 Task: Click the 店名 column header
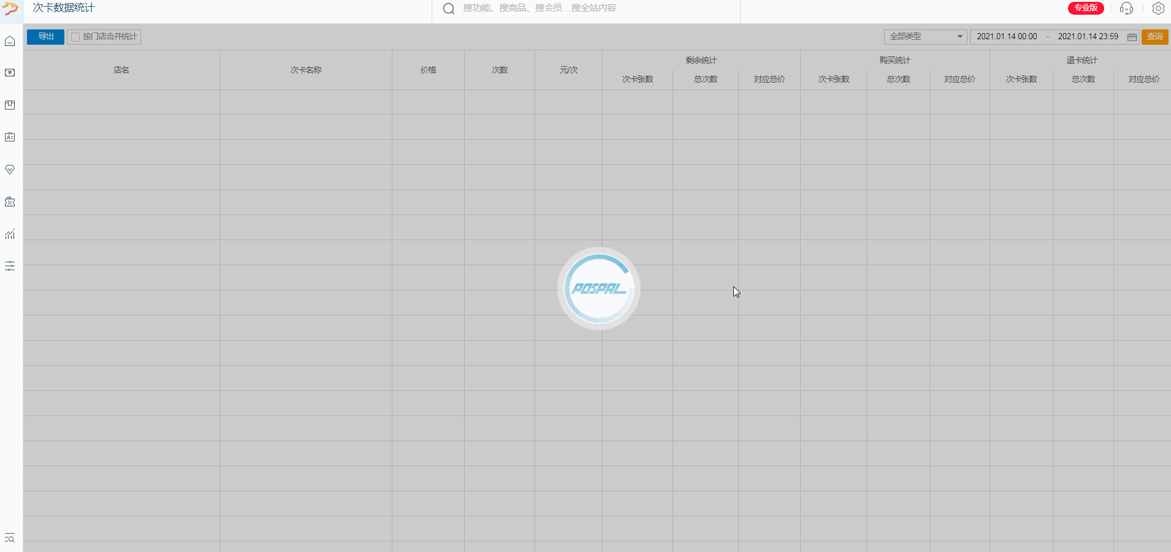(x=121, y=70)
